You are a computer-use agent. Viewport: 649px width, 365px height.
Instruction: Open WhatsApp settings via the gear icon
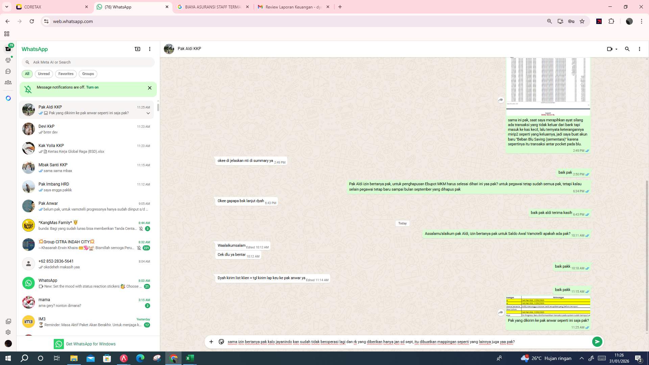pos(8,332)
